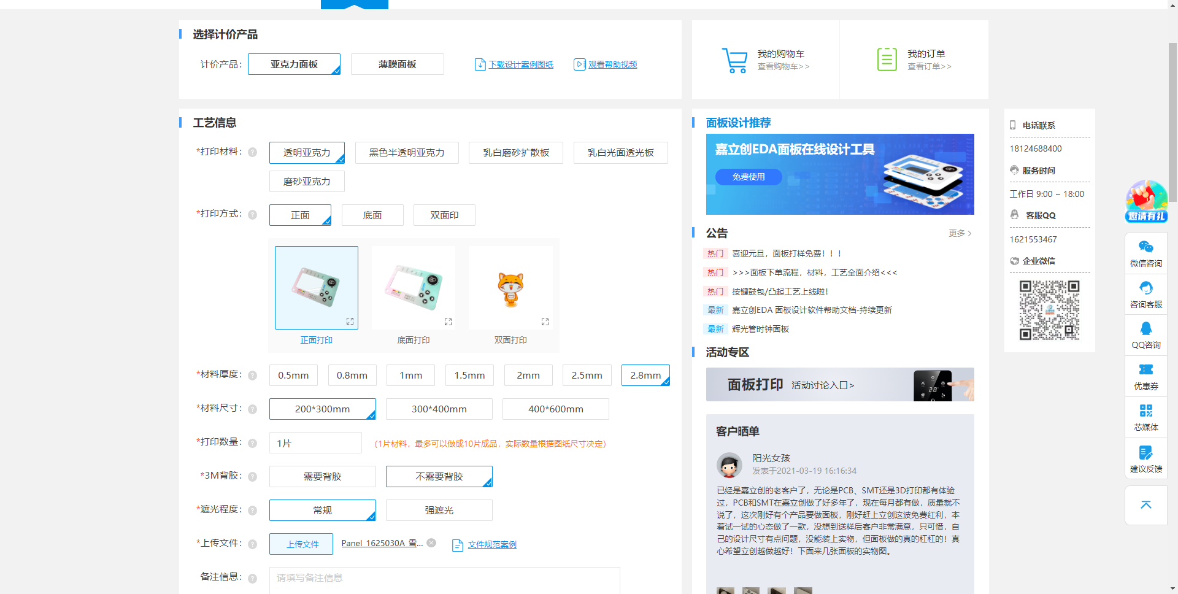Viewport: 1178px width, 594px height.
Task: Click the back-to-top arrow icon
Action: [1145, 505]
